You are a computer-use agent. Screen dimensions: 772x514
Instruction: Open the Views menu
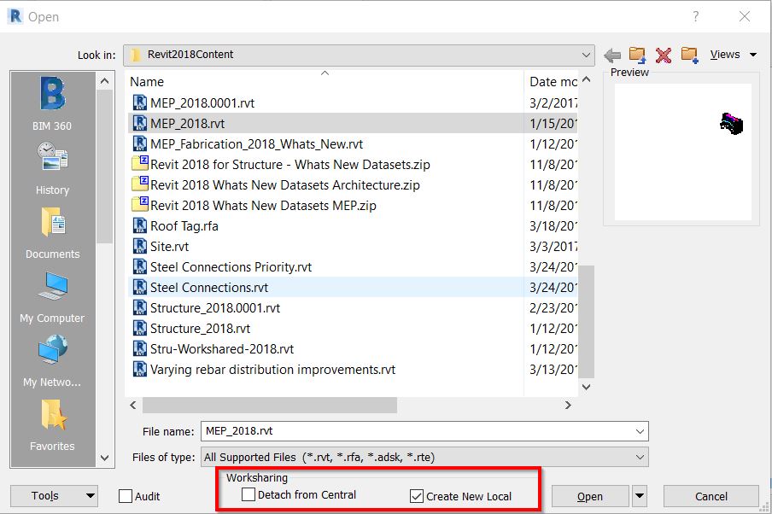[x=733, y=55]
